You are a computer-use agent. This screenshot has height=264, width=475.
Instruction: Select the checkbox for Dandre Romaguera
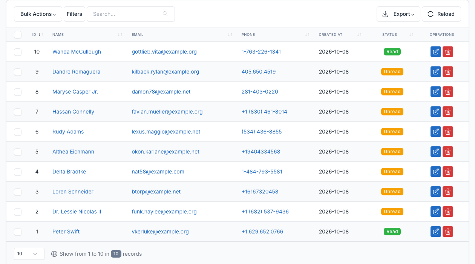tap(18, 72)
